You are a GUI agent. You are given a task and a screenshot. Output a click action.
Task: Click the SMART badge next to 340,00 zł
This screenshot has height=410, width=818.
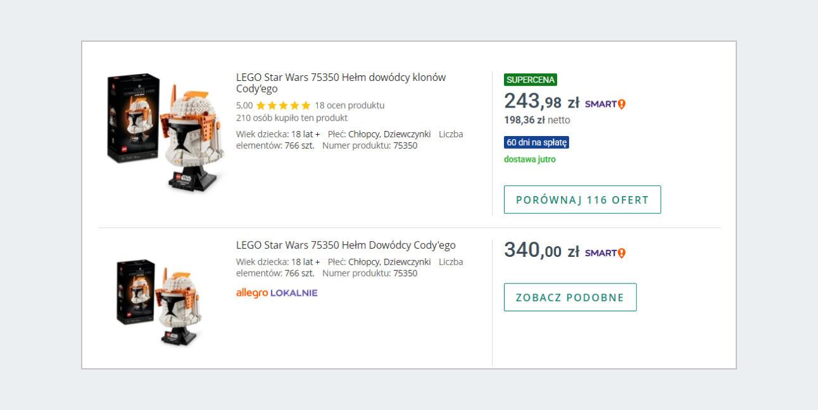tap(605, 252)
